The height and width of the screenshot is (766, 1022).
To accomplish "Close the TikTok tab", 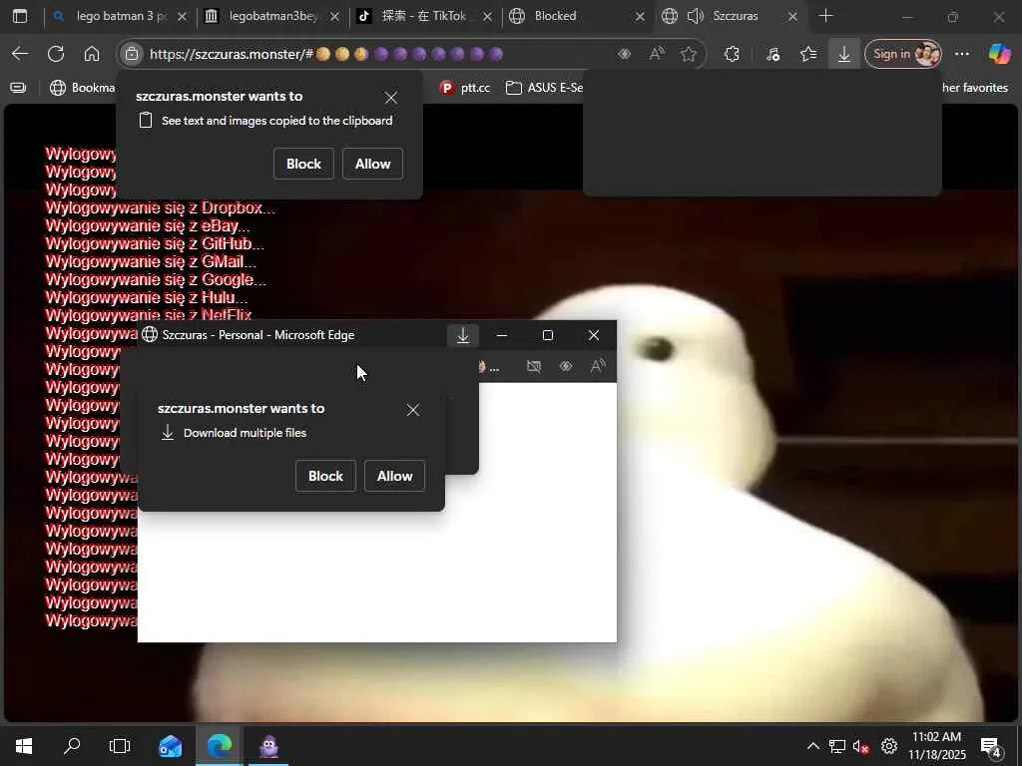I will 487,16.
